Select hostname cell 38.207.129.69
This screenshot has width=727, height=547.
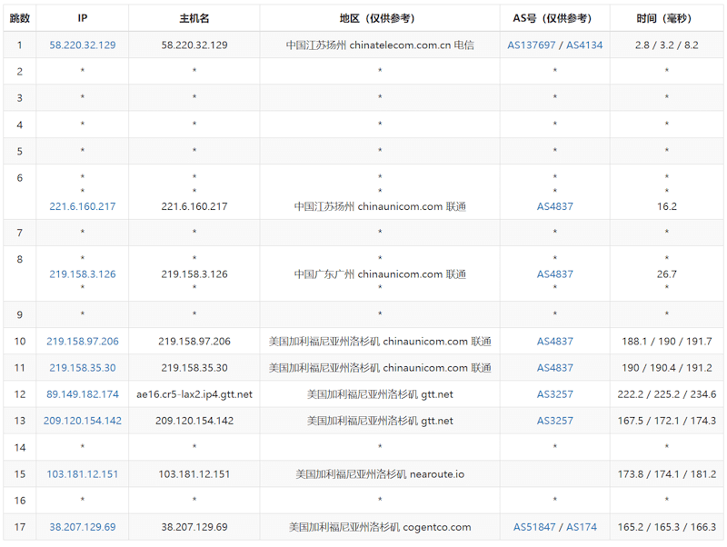pyautogui.click(x=194, y=527)
